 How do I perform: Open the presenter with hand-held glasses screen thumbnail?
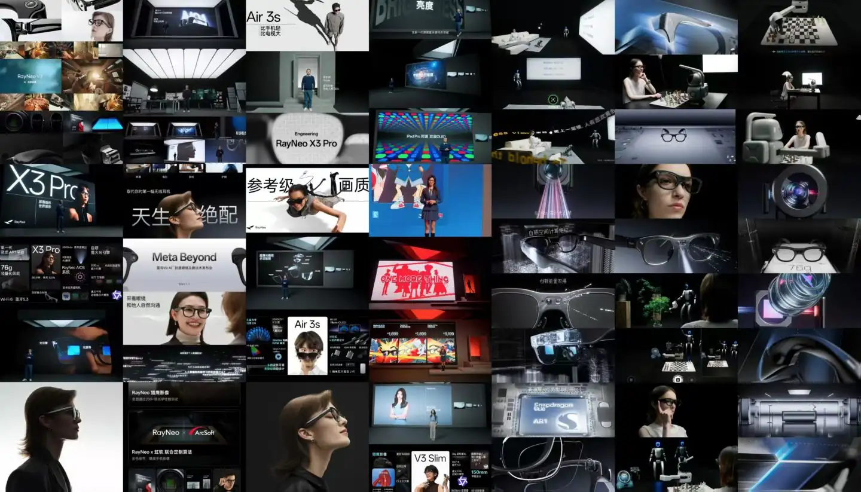coord(61,347)
